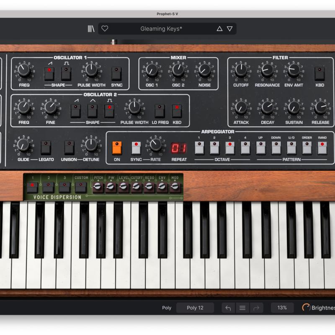This screenshot has height=335, width=335.
Task: Click Oscillator 1 FREQ knob
Action: tap(24, 70)
